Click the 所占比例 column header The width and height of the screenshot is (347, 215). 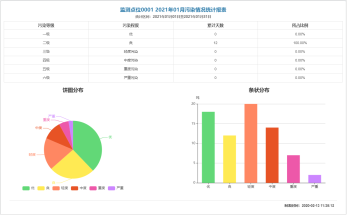click(299, 25)
